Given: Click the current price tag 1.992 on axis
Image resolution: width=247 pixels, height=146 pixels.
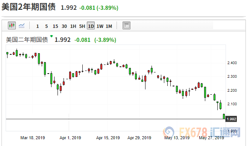Looking at the screenshot, I should (231, 119).
